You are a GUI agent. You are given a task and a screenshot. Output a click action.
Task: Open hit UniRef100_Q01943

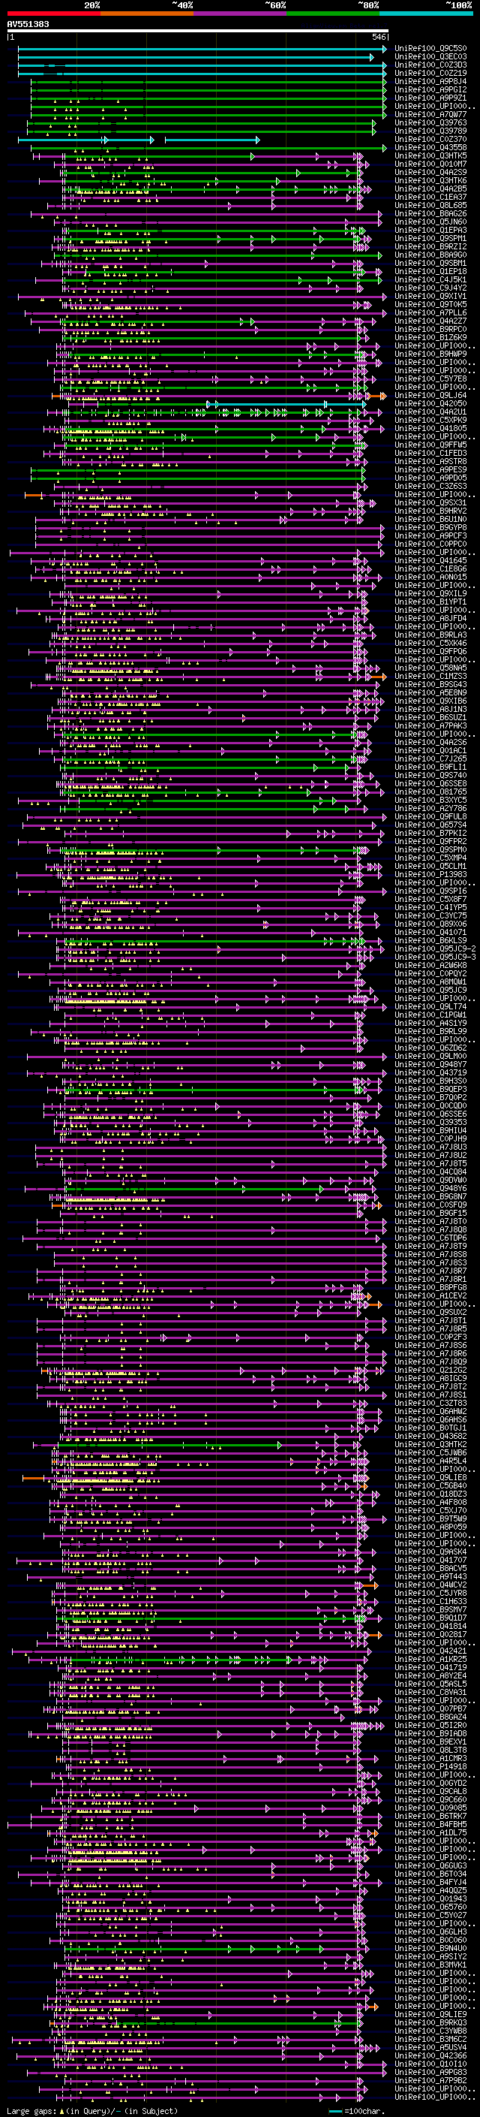coord(430,1898)
